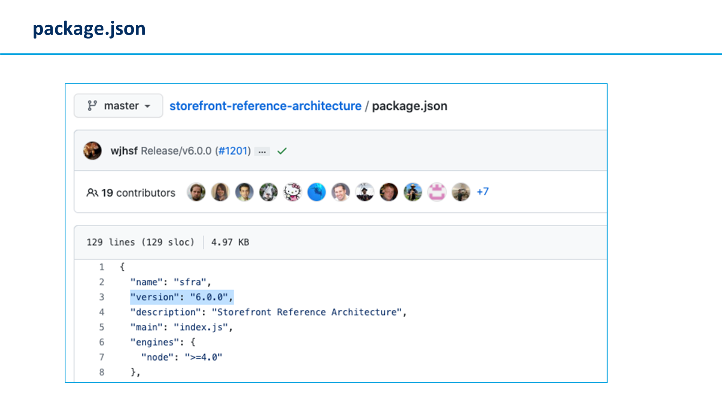Click the git branch icon
The height and width of the screenshot is (406, 722).
coord(92,106)
